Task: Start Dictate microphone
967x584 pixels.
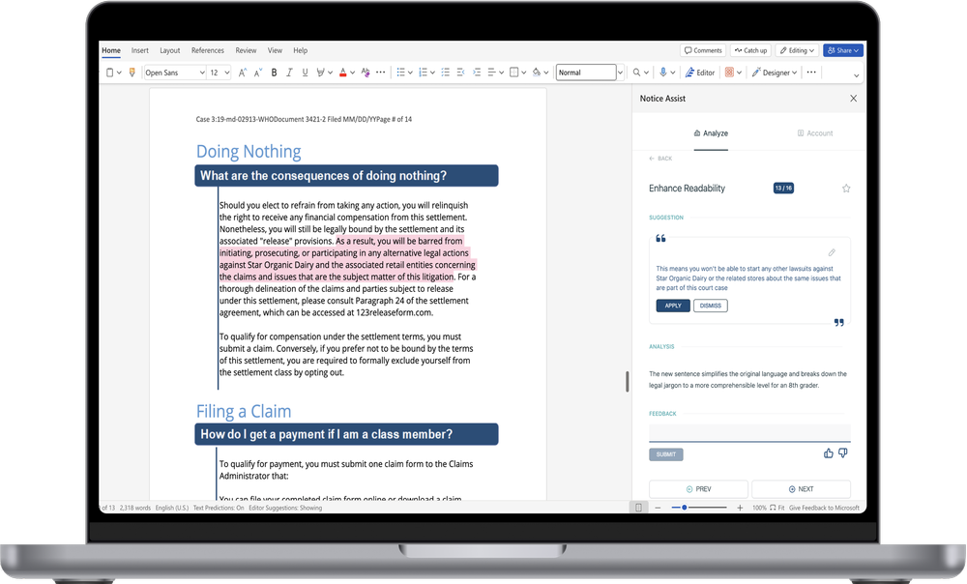Action: tap(663, 73)
